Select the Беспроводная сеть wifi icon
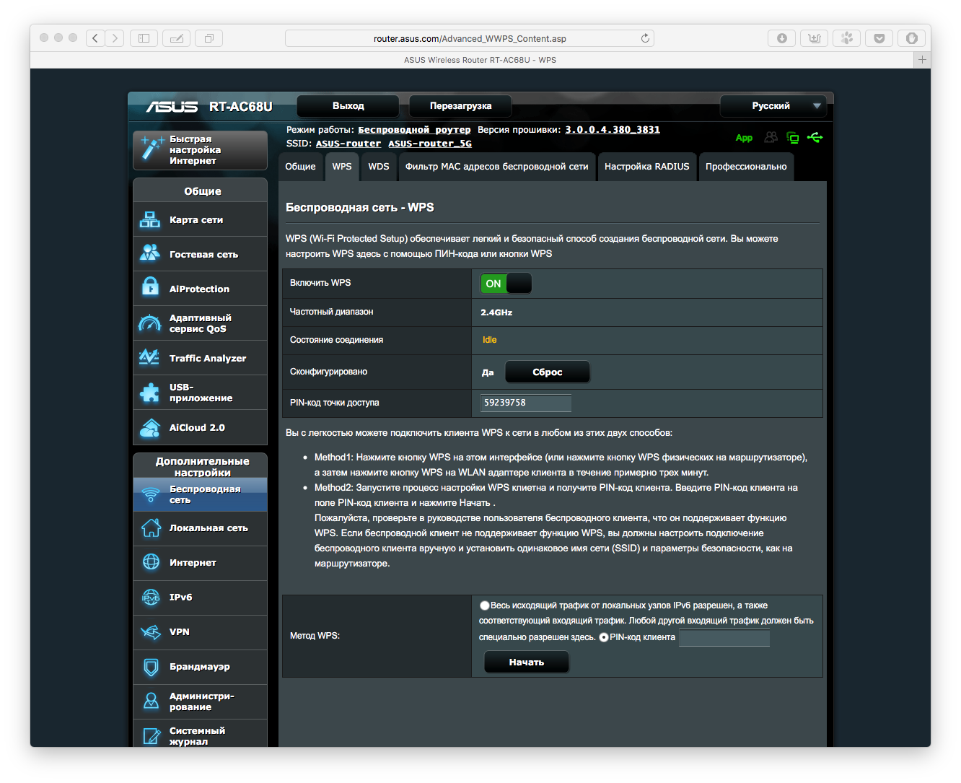961x783 pixels. pos(150,494)
